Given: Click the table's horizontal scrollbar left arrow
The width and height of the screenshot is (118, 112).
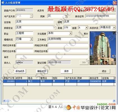Looking at the screenshot, I should point(4,101).
